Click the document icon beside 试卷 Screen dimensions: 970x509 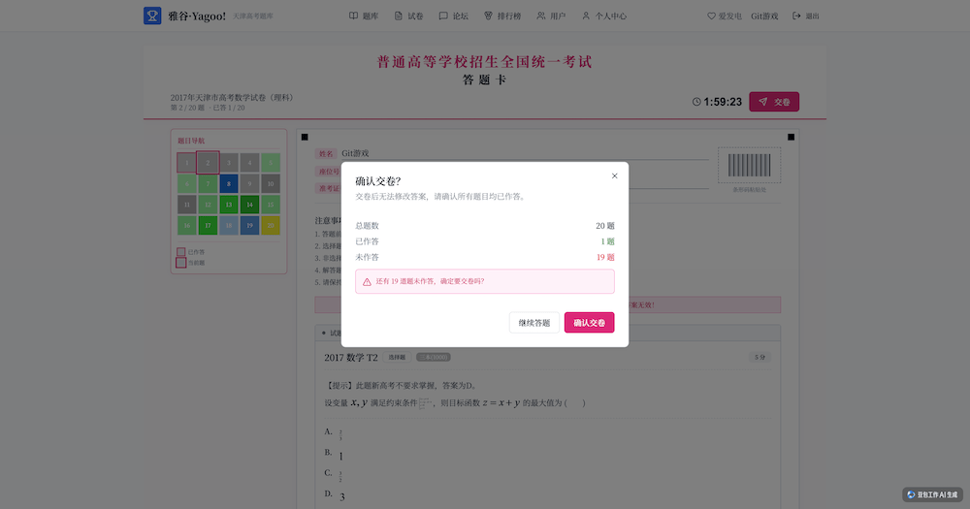pyautogui.click(x=399, y=16)
